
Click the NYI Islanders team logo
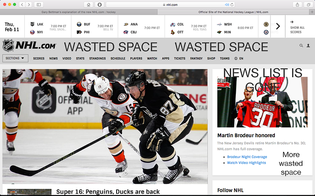pyautogui.click(x=32, y=32)
